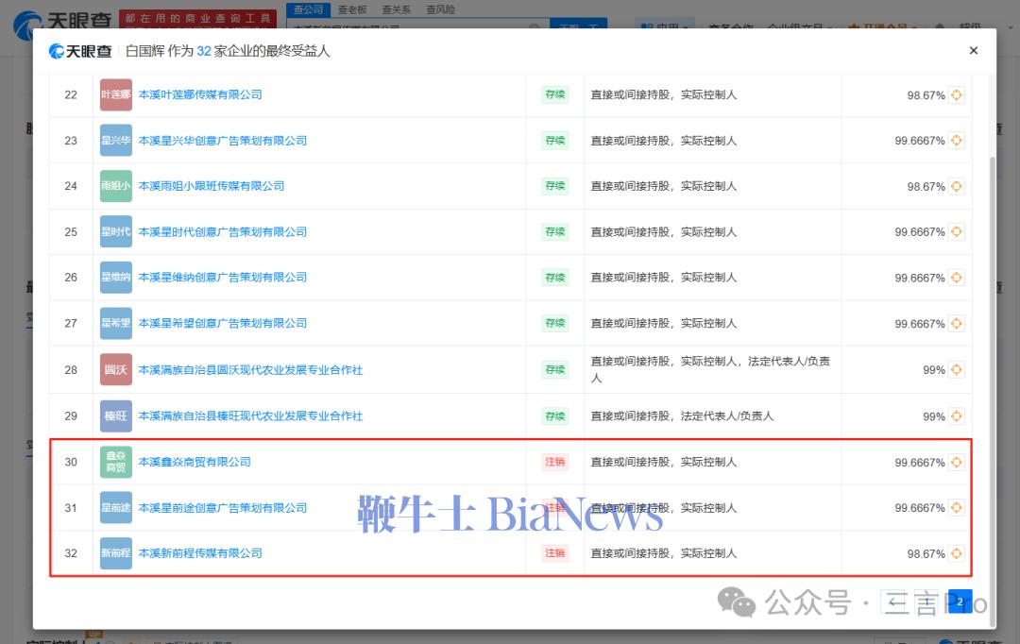Open 本溪叶莲娜传媒有限公司 company link
The width and height of the screenshot is (1020, 644).
(x=200, y=95)
